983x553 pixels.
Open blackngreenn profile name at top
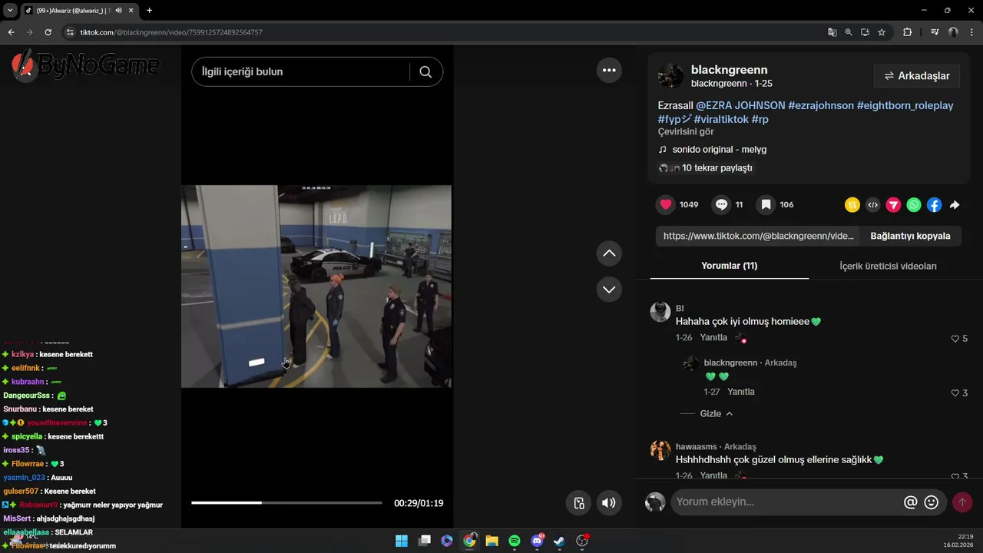coord(729,70)
